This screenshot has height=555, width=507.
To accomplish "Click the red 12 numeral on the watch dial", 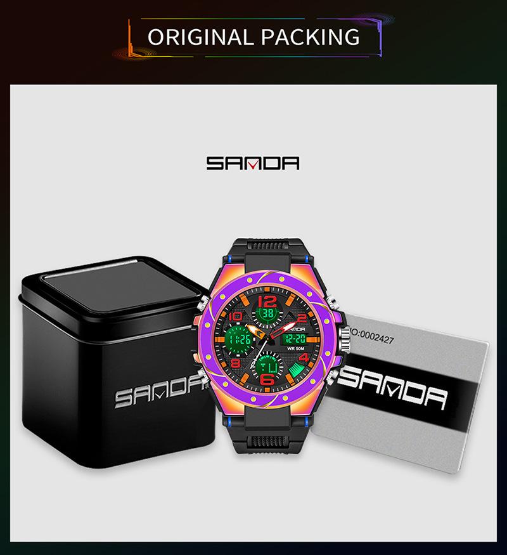I will (x=267, y=301).
